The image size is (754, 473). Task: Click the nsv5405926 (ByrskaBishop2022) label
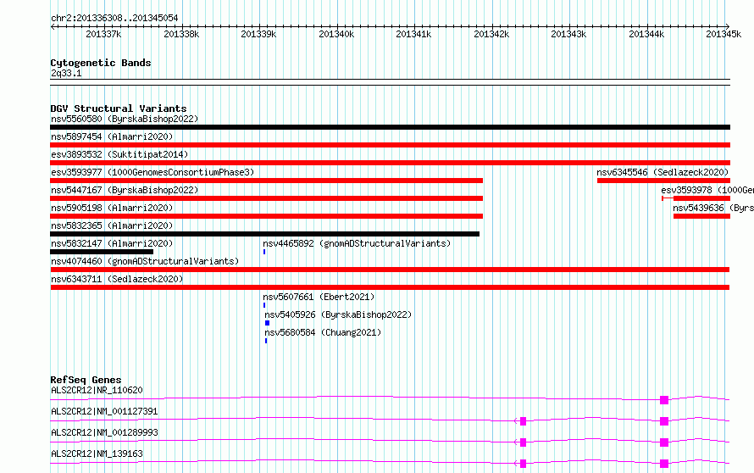338,314
